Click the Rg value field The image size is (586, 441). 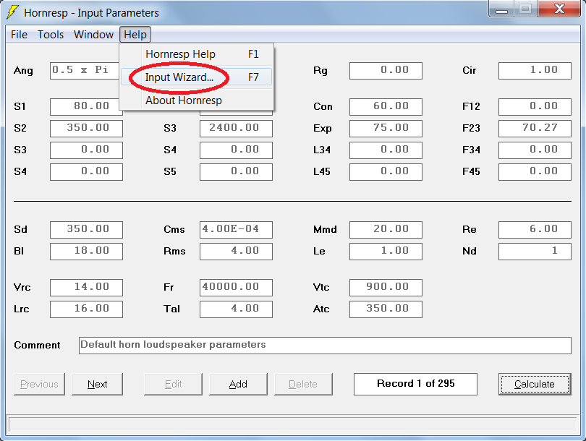click(x=386, y=71)
